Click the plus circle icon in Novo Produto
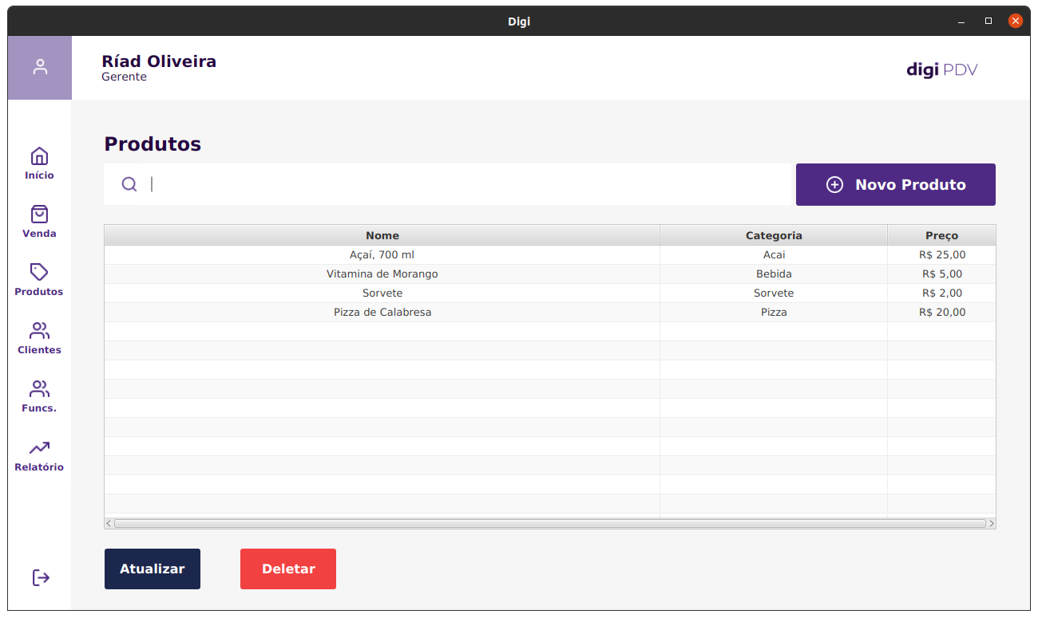The width and height of the screenshot is (1038, 618). coord(834,185)
